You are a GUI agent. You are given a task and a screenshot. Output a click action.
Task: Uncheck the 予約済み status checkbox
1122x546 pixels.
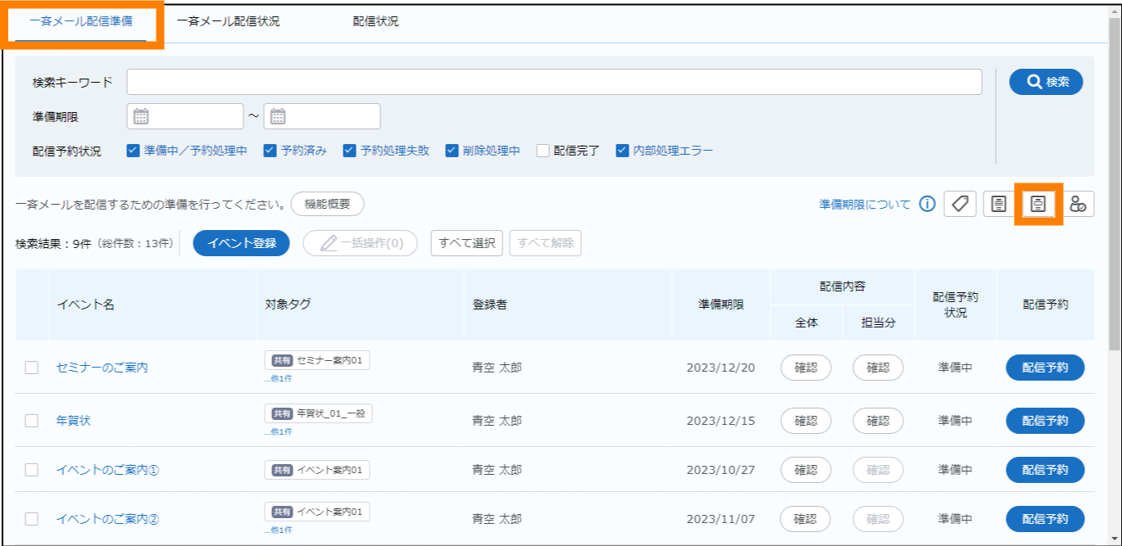coord(270,151)
